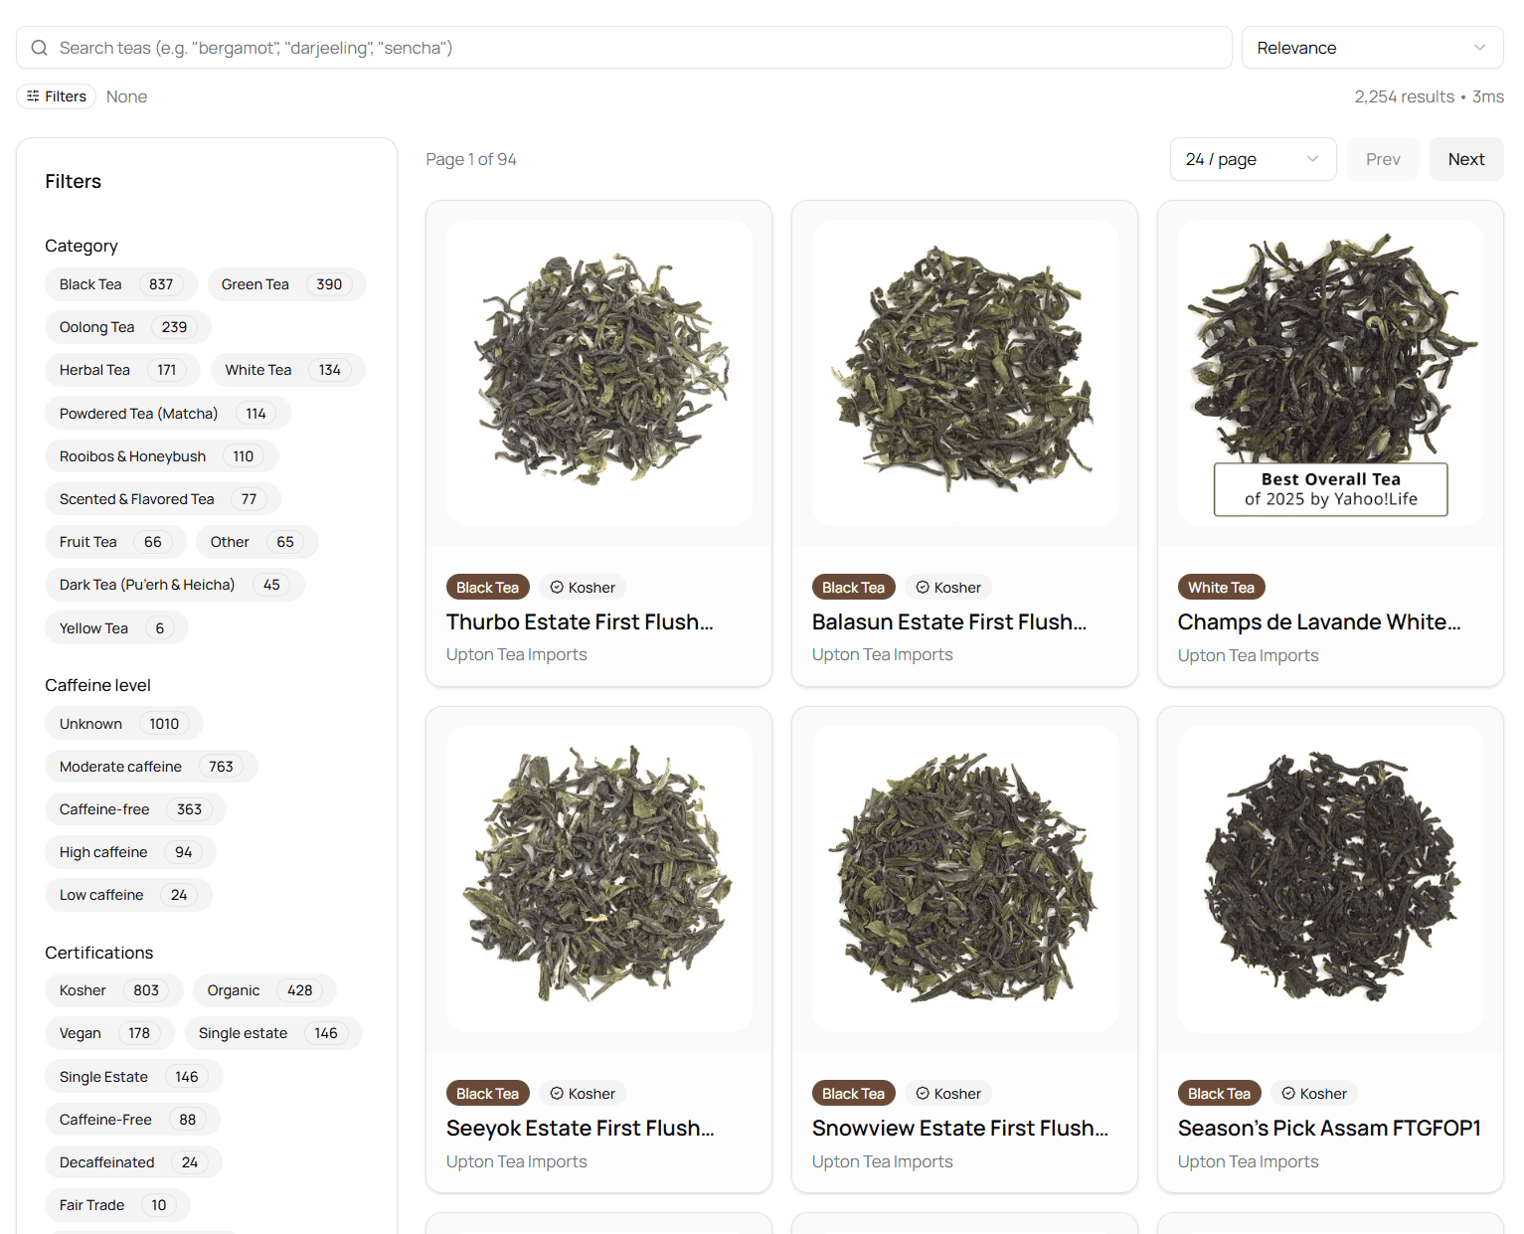This screenshot has width=1524, height=1234.
Task: Enable the Organic certification filter
Action: tap(263, 990)
